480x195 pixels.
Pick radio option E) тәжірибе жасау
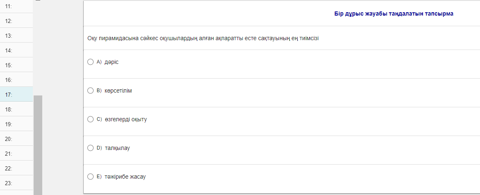pos(91,177)
